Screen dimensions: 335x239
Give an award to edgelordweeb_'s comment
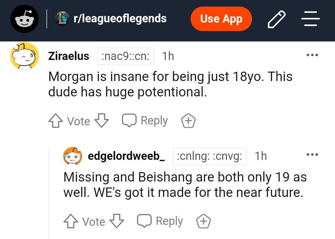pos(204,221)
